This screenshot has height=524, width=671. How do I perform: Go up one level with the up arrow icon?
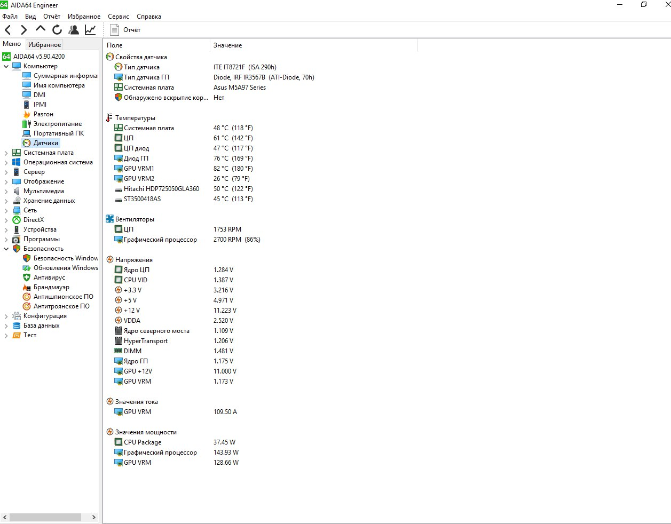tap(41, 29)
